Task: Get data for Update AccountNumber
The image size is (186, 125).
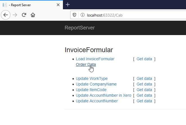Action: point(144,101)
